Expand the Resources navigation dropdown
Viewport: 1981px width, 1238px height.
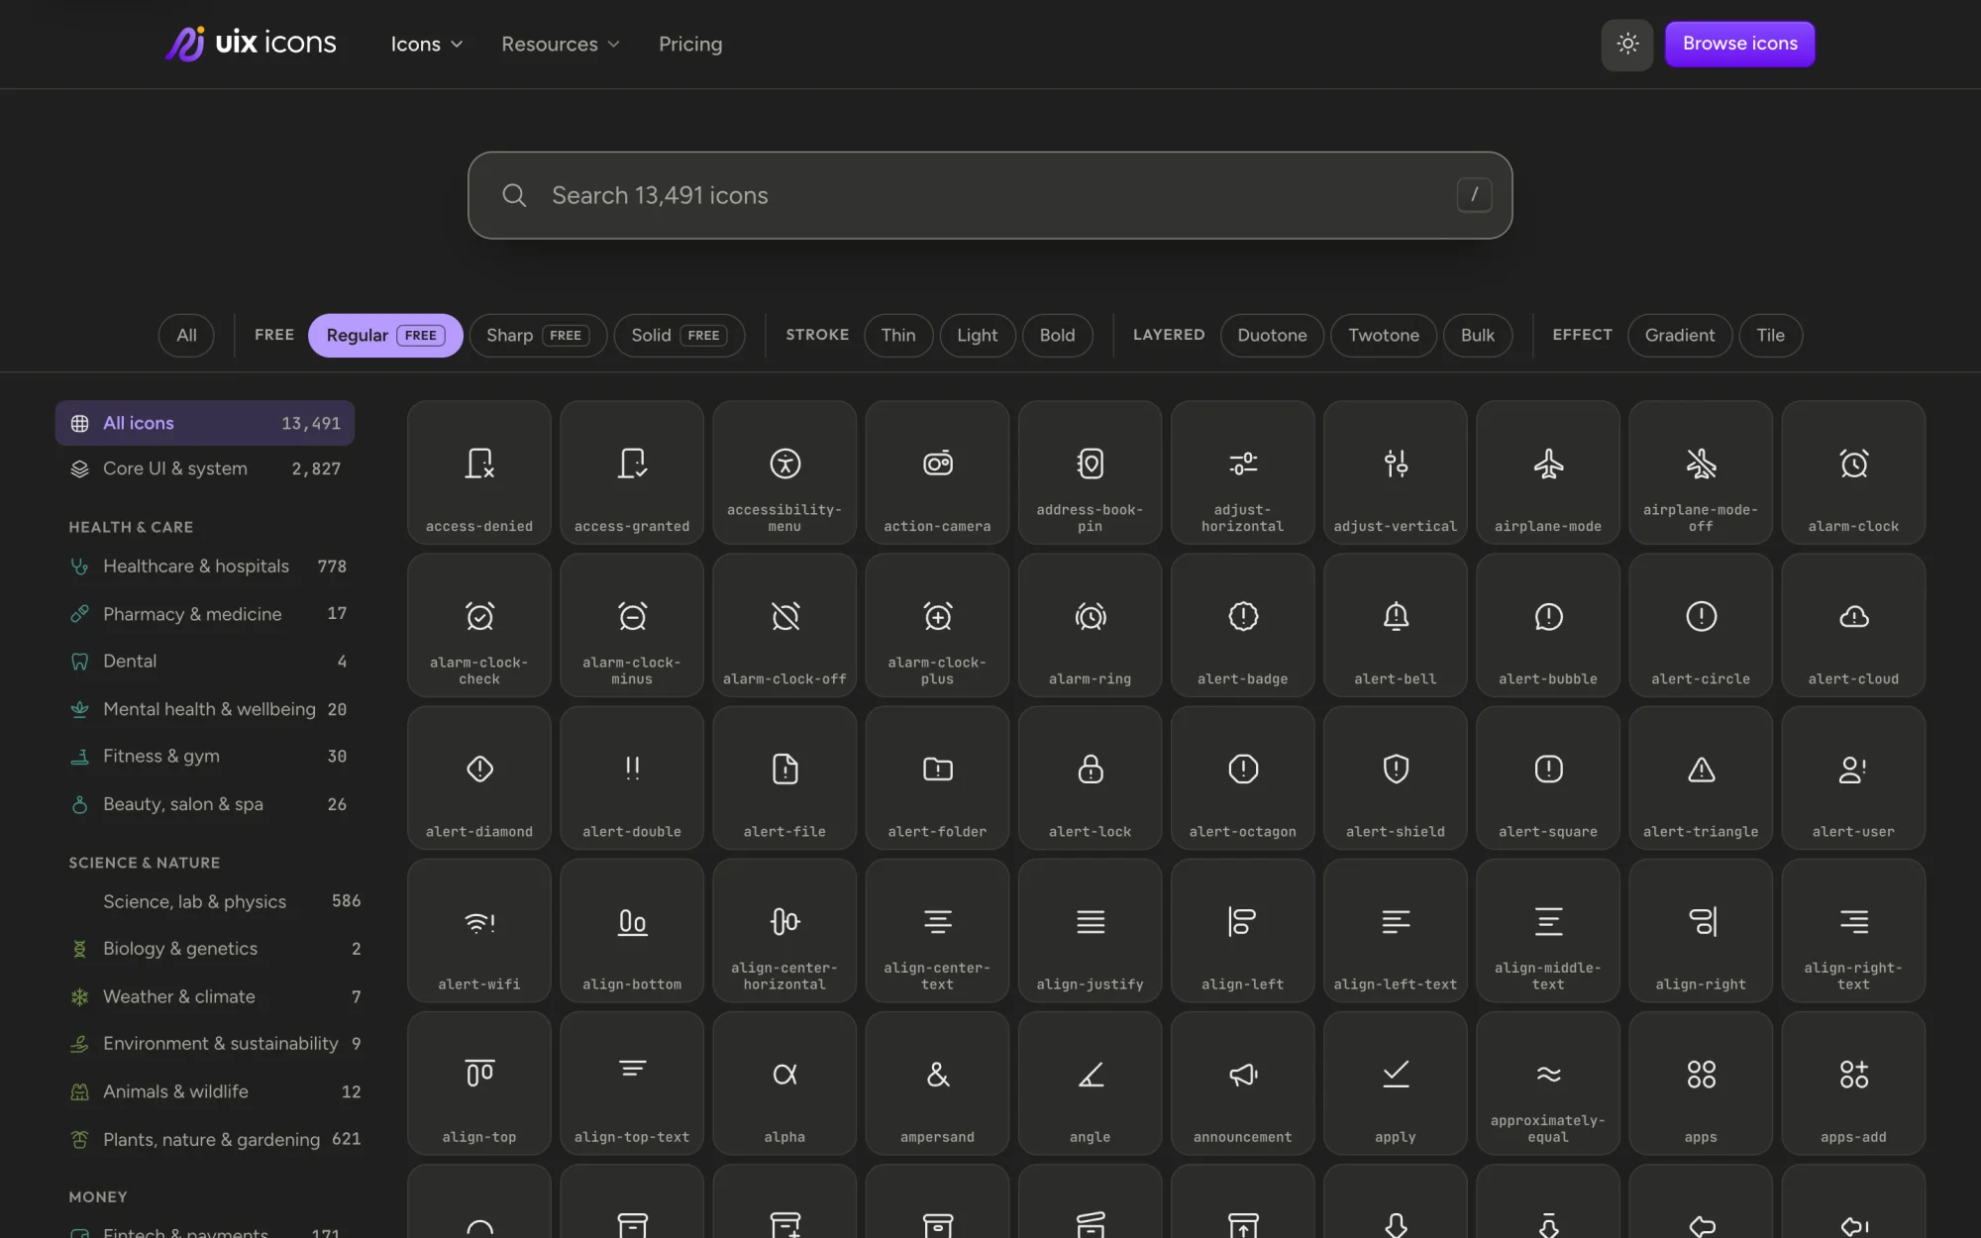click(561, 45)
